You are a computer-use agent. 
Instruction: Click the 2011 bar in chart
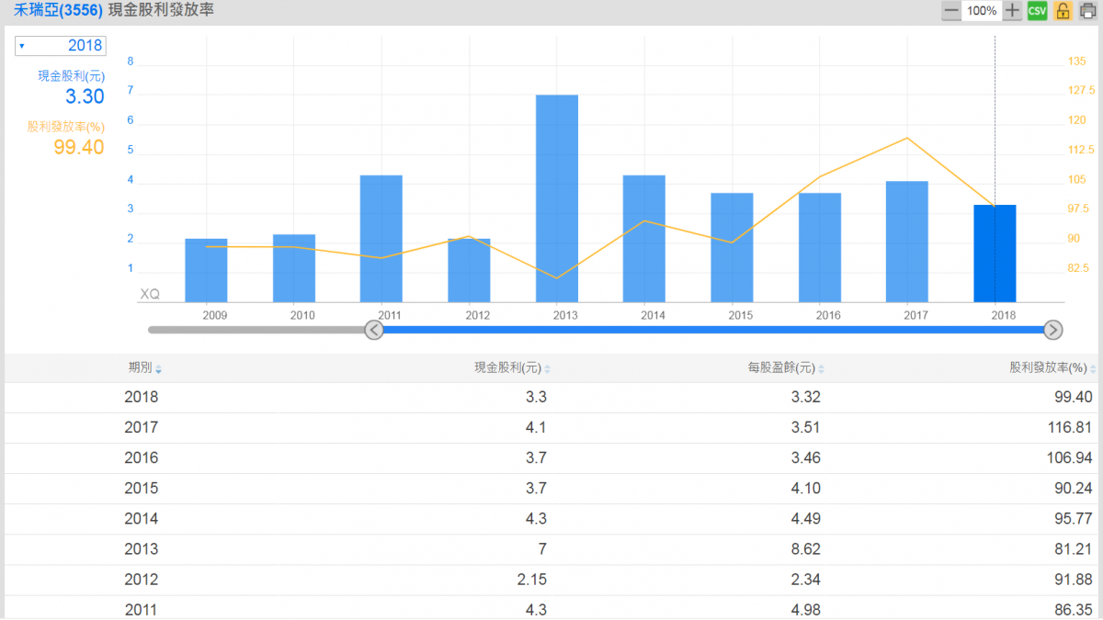click(x=381, y=239)
